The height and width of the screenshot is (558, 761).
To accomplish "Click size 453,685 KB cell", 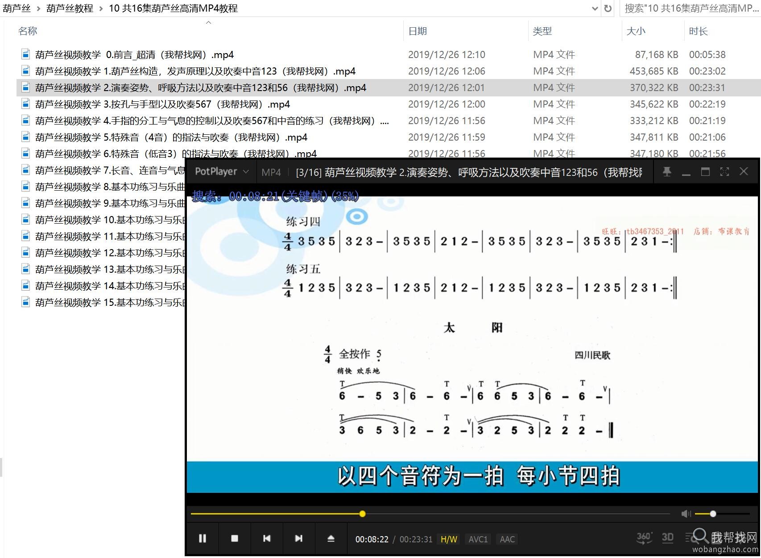I will 654,71.
